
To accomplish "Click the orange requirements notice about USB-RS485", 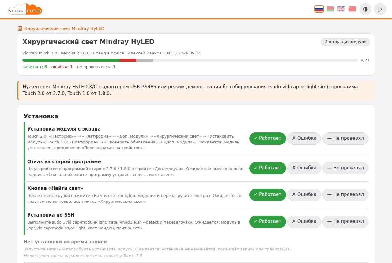I will pos(196,90).
